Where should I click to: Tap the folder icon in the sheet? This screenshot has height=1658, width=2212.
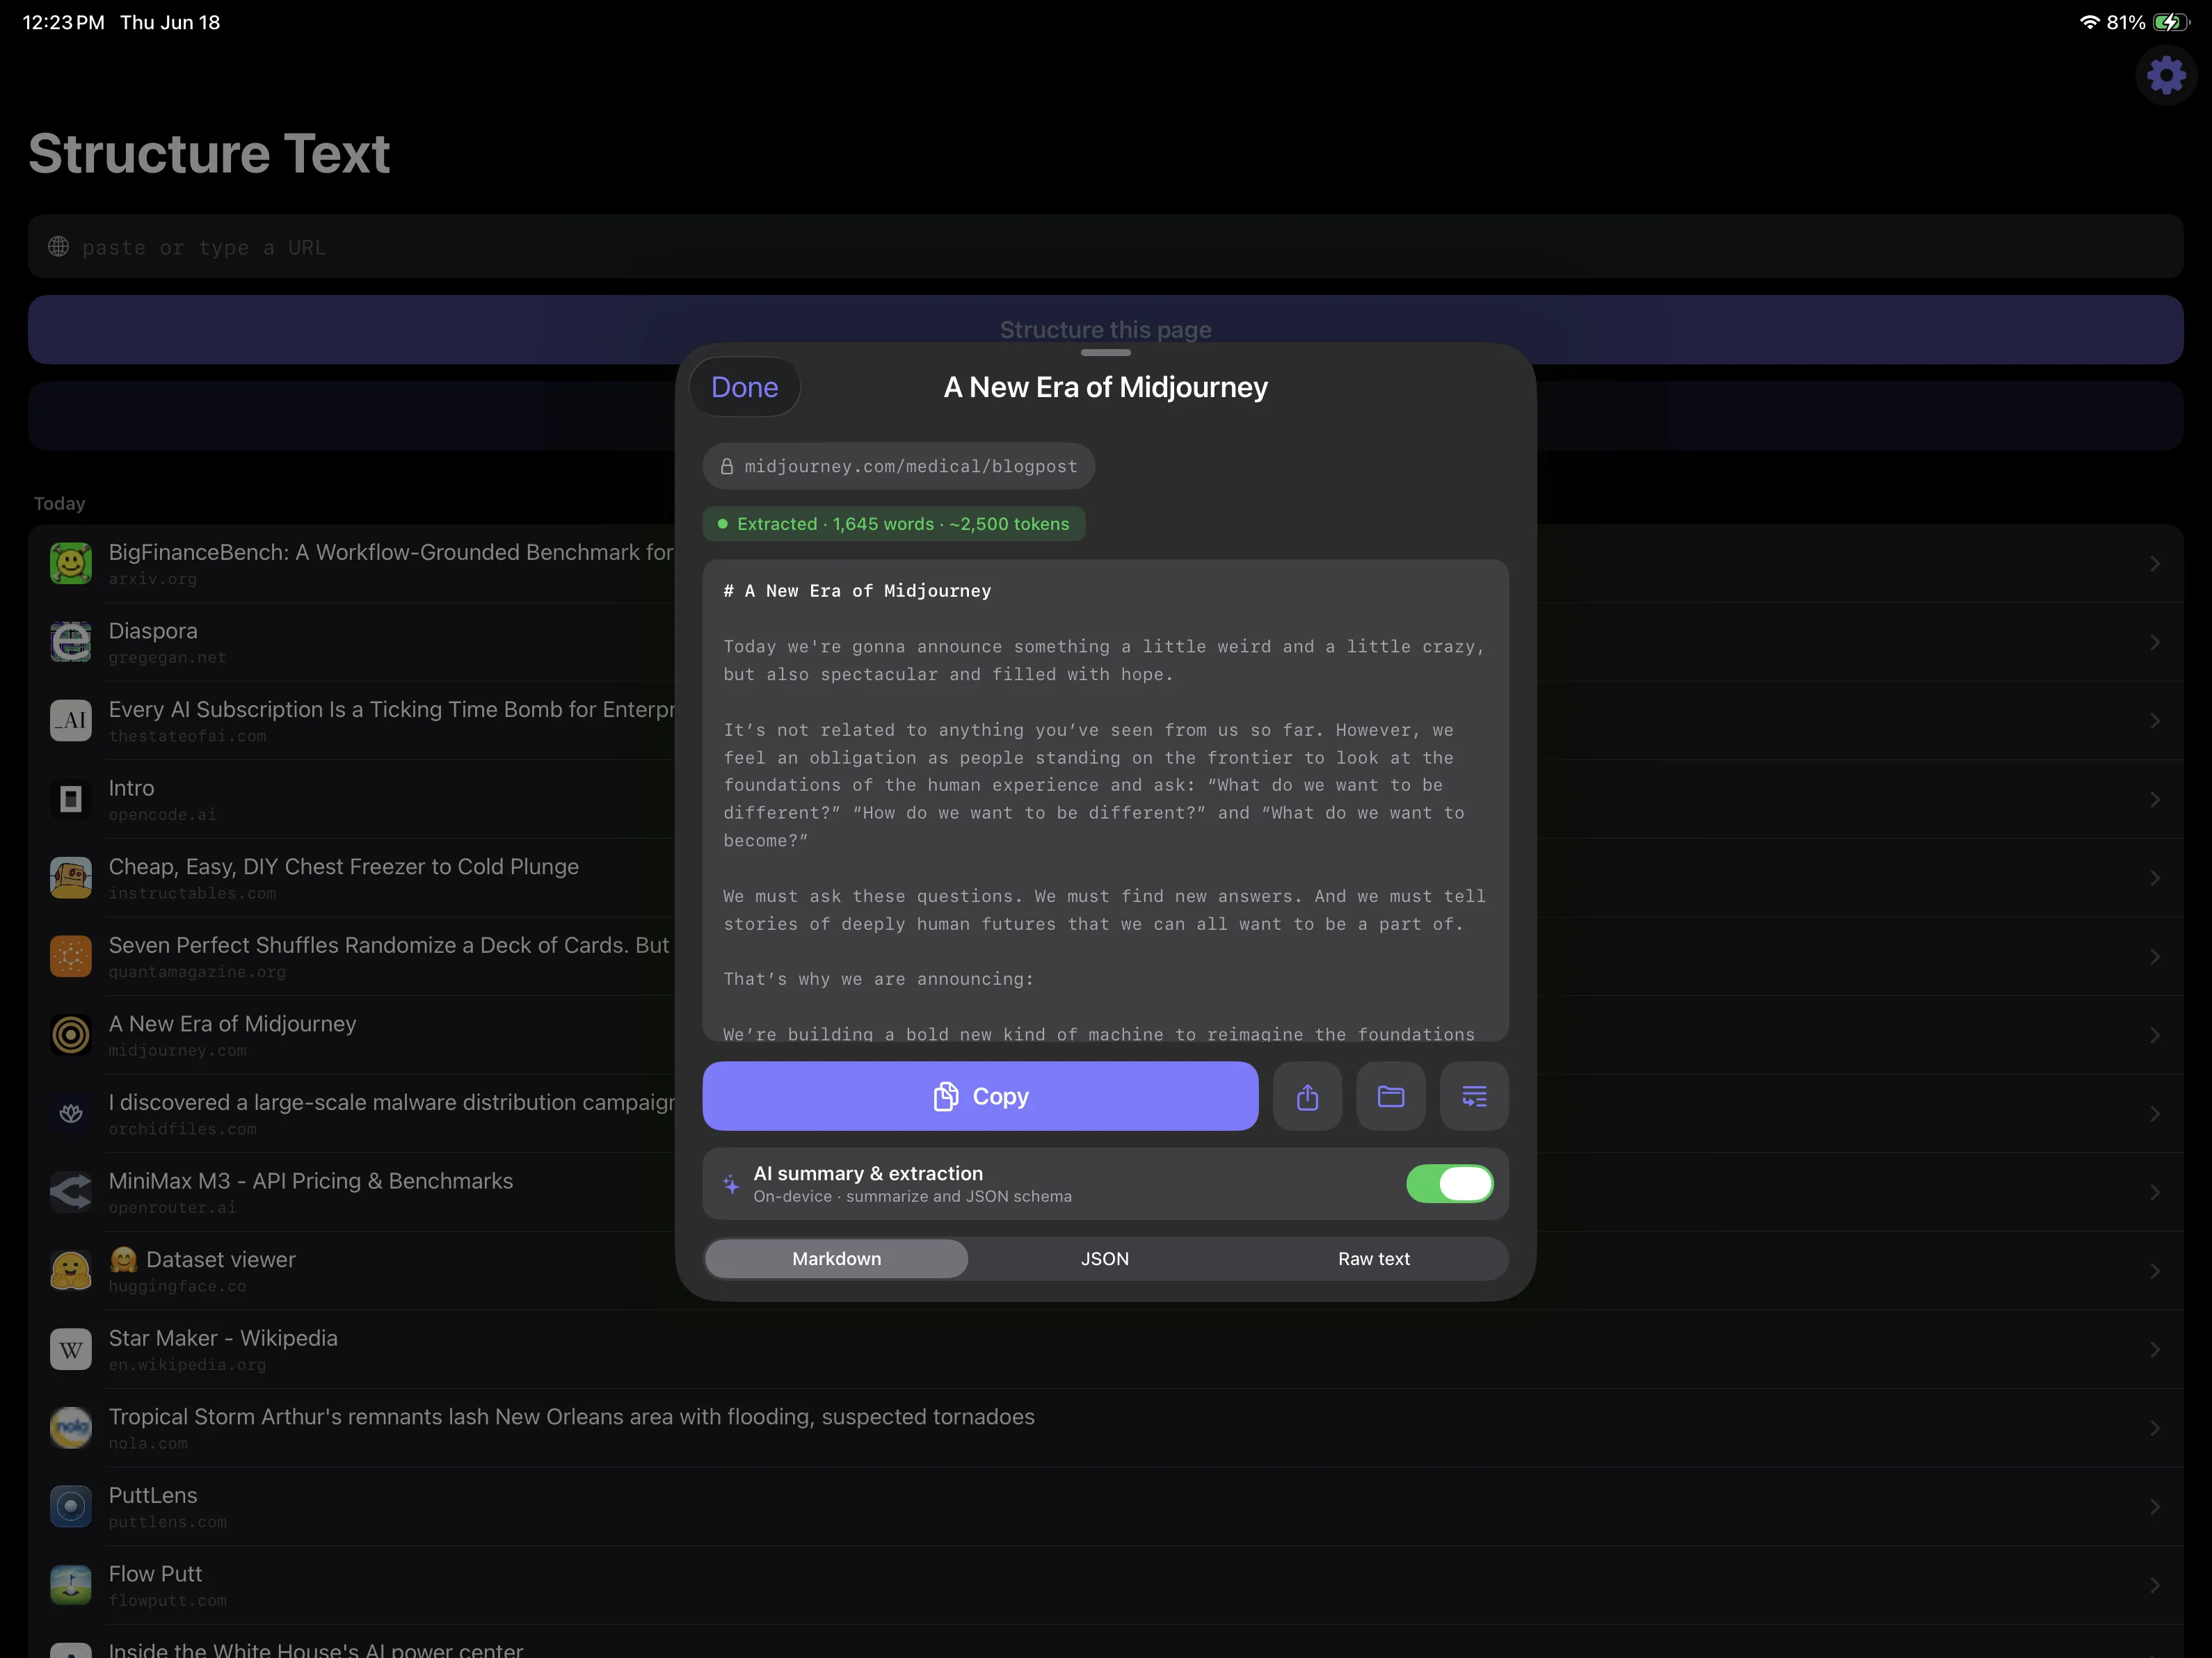[x=1391, y=1097]
